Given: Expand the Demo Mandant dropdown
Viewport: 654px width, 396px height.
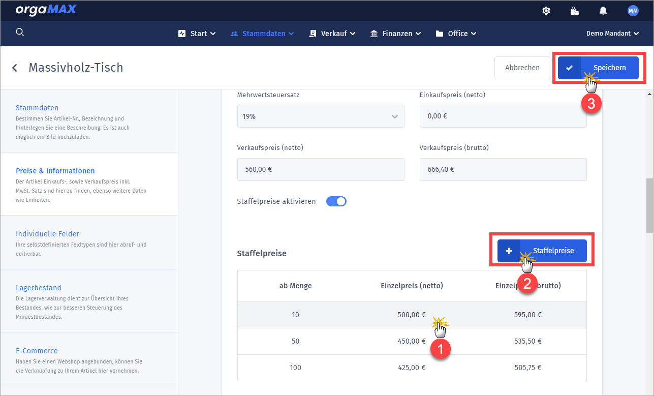Looking at the screenshot, I should 612,34.
